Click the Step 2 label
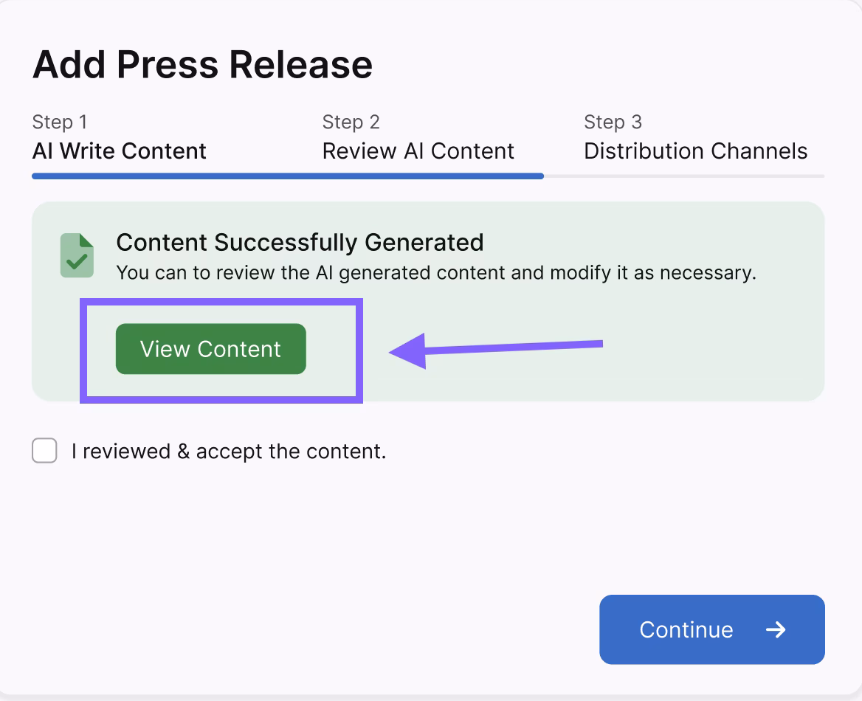 351,122
